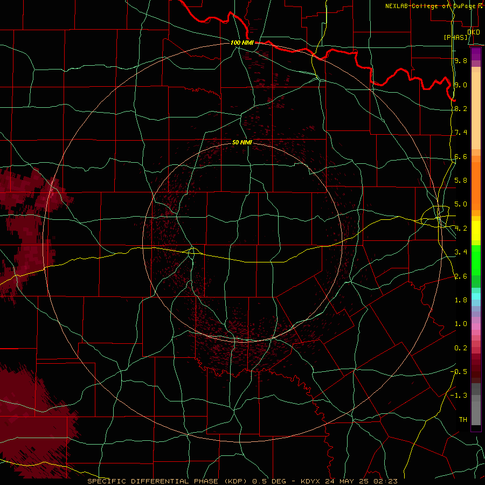Click the 2.6 scale value
This screenshot has width=485, height=485.
(x=461, y=276)
